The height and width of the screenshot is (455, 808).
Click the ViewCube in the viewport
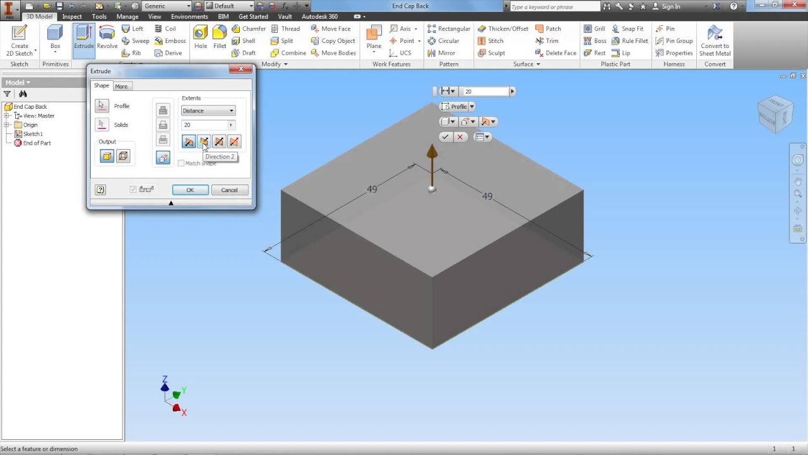[775, 114]
